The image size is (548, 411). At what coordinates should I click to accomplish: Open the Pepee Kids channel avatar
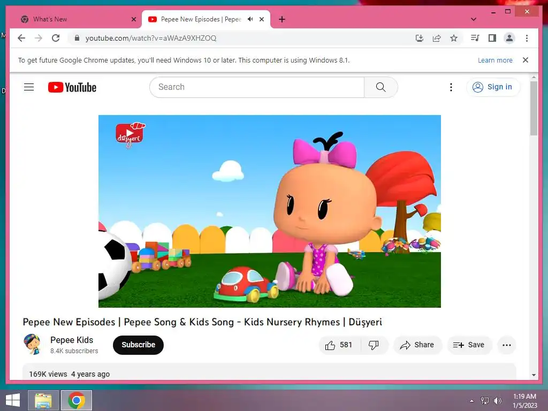tap(33, 344)
